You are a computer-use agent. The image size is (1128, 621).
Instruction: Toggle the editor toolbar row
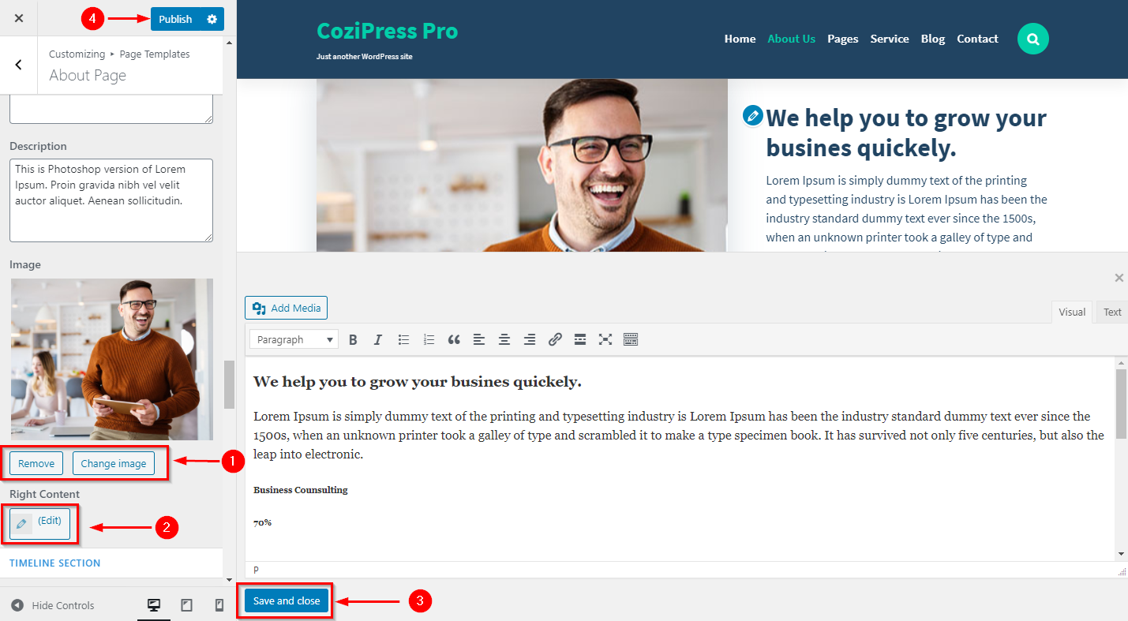click(x=631, y=339)
